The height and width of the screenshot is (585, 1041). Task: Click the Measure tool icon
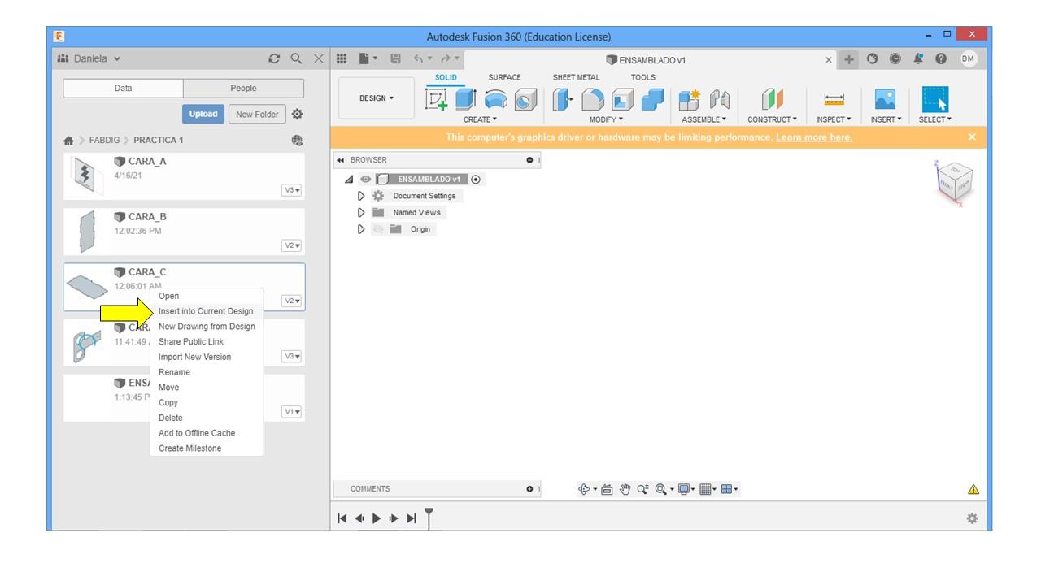(834, 99)
